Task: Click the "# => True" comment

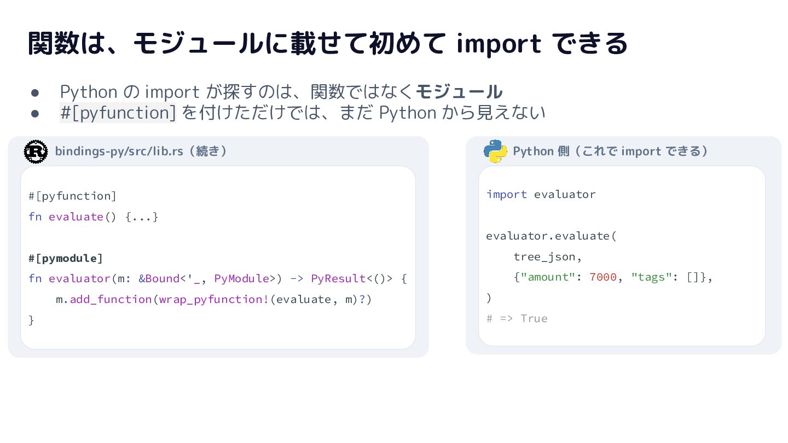Action: point(517,318)
